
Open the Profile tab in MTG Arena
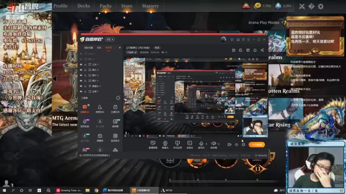61,6
